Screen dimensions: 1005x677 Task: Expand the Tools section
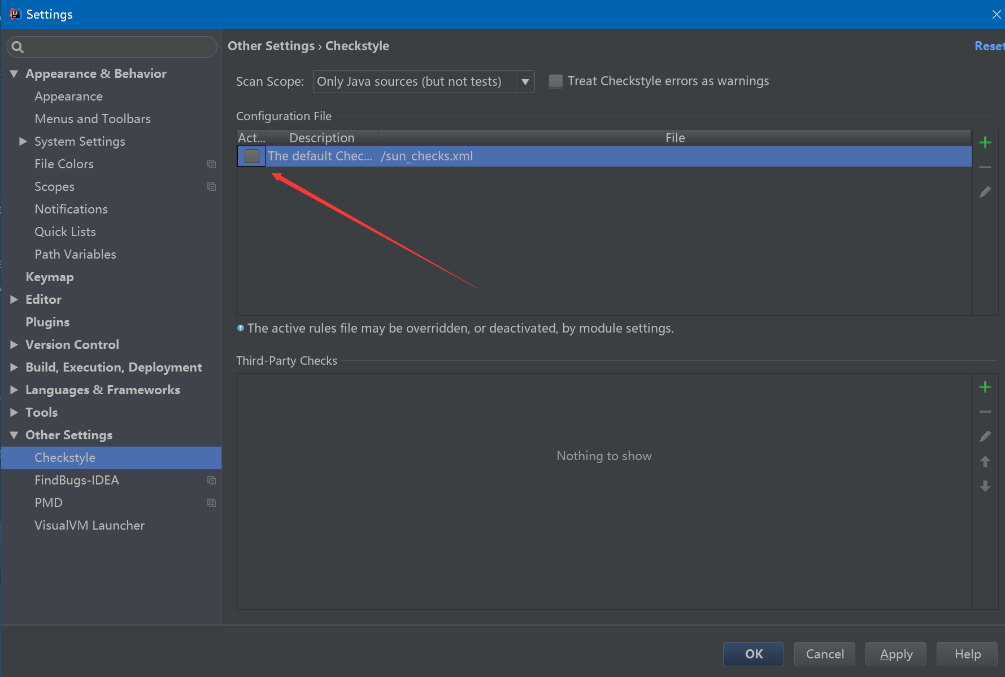(14, 412)
